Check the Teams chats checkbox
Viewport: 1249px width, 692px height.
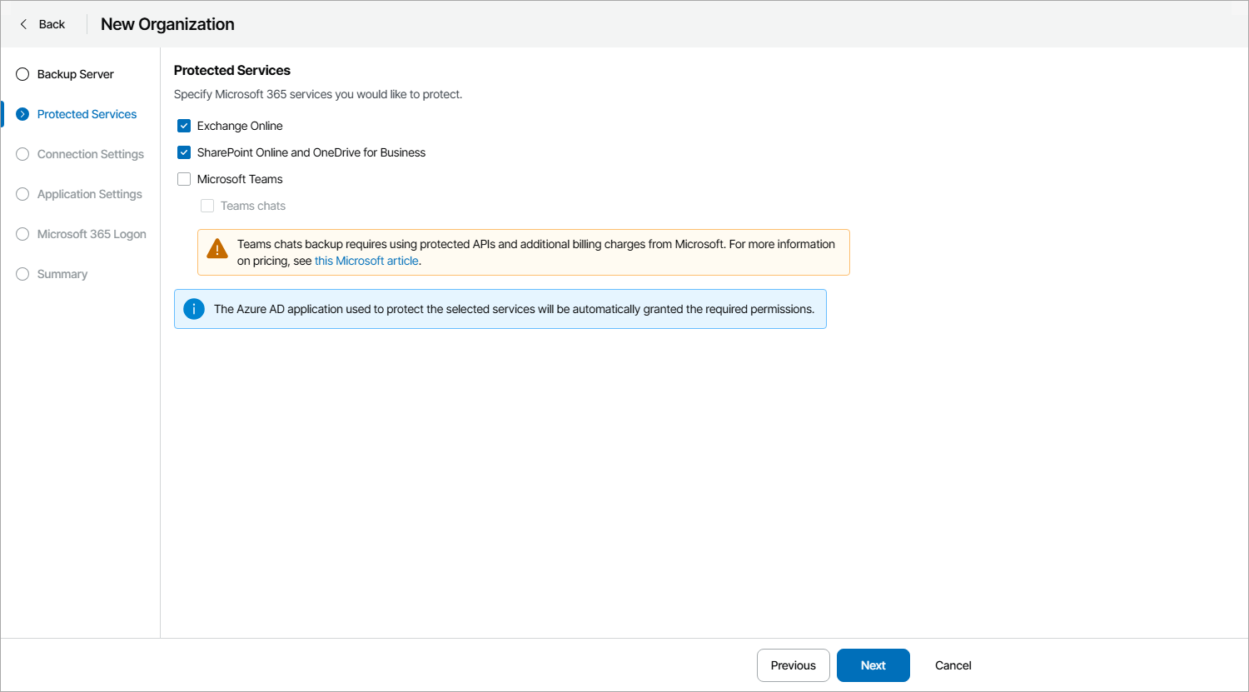pyautogui.click(x=207, y=206)
